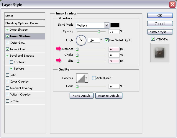Enable the Gradient Overlay checkbox
The image size is (177, 138).
[x=7, y=88]
